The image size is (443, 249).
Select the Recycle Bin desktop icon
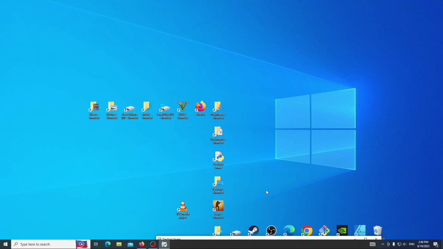click(x=377, y=231)
